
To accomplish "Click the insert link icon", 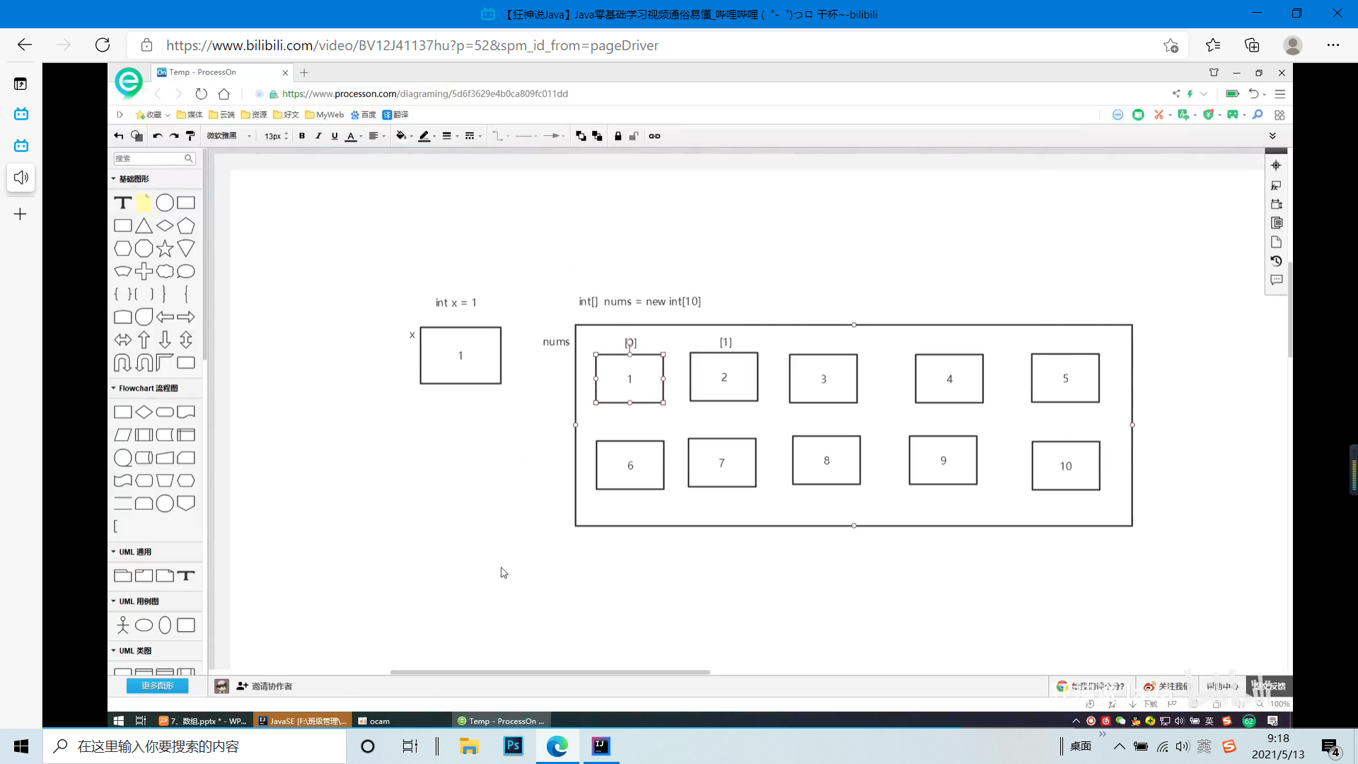I will (654, 136).
